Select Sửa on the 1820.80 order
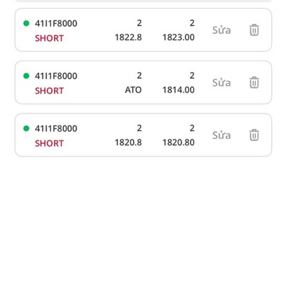This screenshot has height=287, width=287. 221,135
